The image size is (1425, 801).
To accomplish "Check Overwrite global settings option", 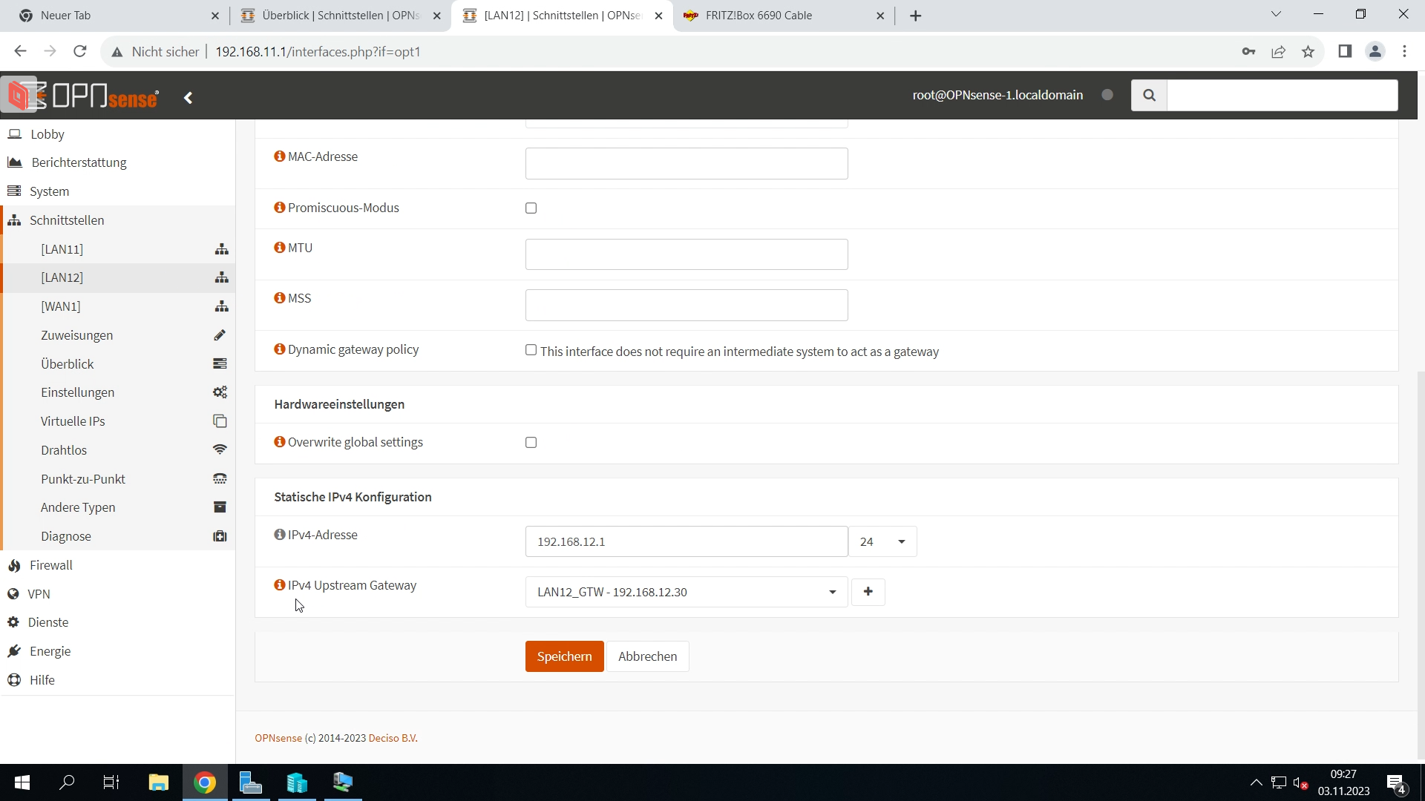I will (531, 443).
